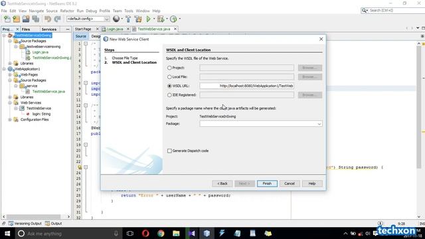Click the globe browser icon in toolbar

(116, 19)
